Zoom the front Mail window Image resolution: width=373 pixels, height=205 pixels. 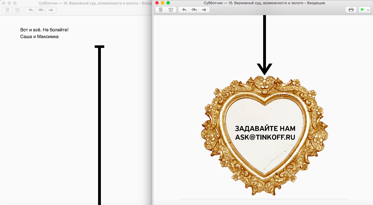[x=168, y=3]
